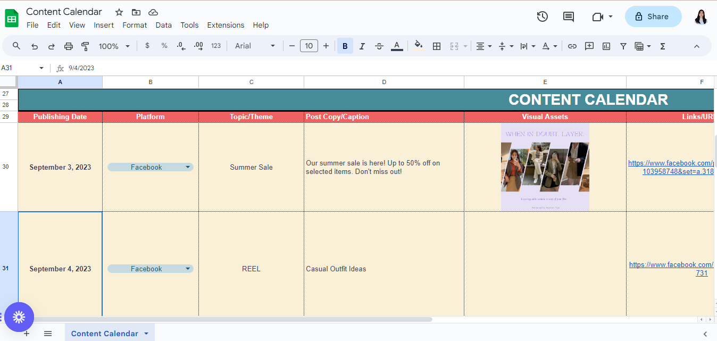
Task: Open text rotation dropdown
Action: pyautogui.click(x=549, y=46)
